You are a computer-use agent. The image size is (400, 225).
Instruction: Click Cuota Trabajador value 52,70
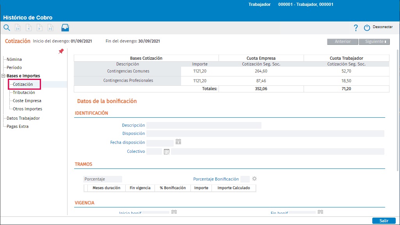[x=346, y=71]
